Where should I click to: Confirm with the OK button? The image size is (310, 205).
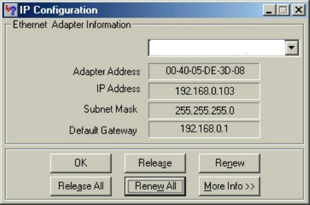81,163
